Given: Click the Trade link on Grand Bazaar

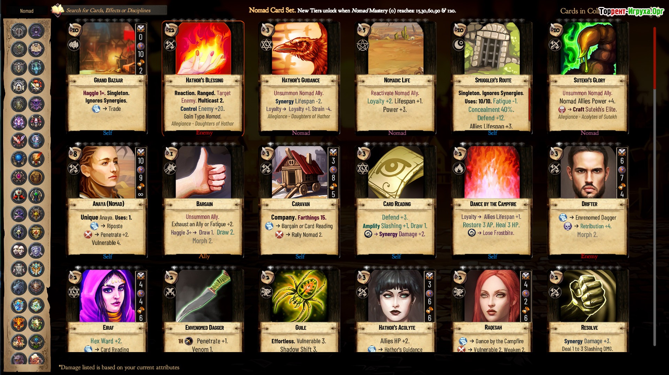Looking at the screenshot, I should coord(114,109).
